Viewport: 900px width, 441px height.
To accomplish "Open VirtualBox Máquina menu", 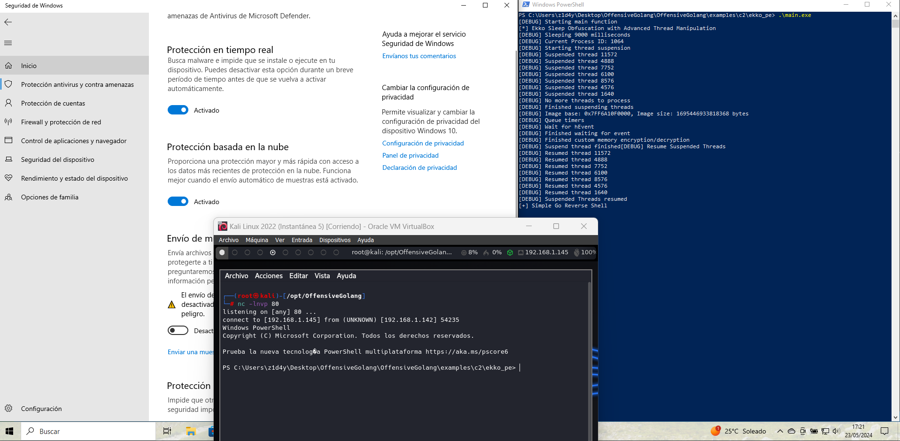I will coord(257,240).
